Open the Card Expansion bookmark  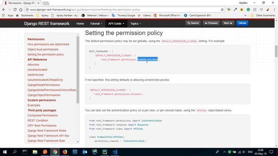point(198,16)
